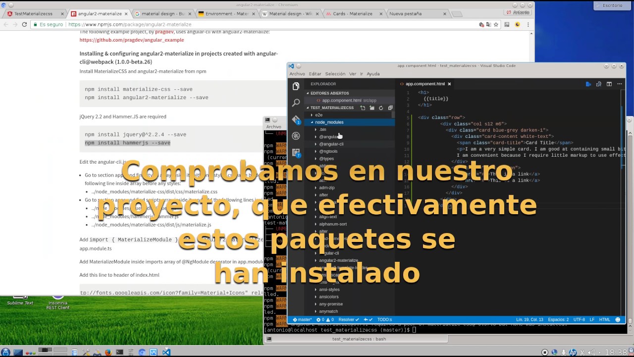Click UTF-8 encoding in the status bar

coord(579,320)
